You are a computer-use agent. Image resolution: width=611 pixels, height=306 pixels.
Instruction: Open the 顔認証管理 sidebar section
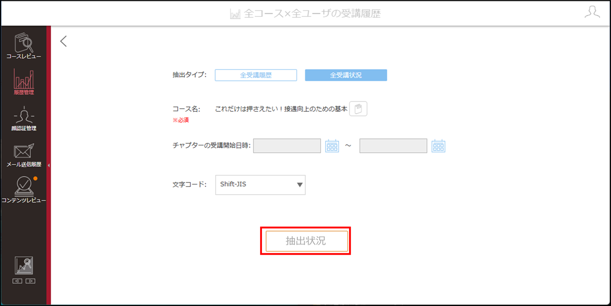click(23, 118)
